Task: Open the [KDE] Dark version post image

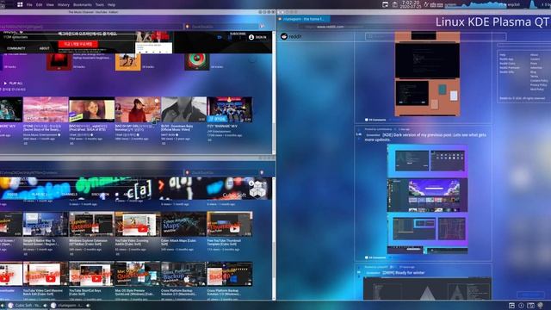Action: point(427,199)
